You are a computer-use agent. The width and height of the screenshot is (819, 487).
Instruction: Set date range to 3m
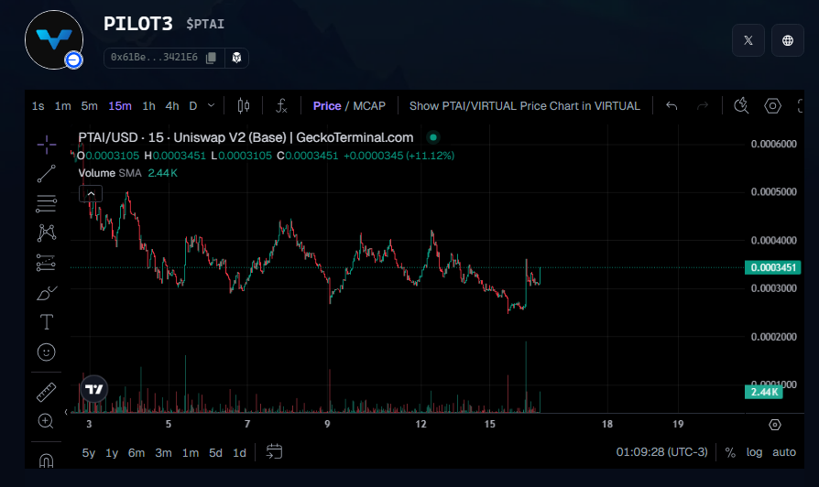(163, 453)
